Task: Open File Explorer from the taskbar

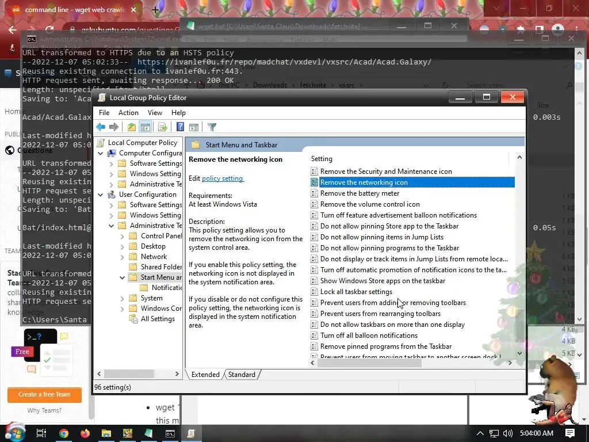Action: [106, 433]
